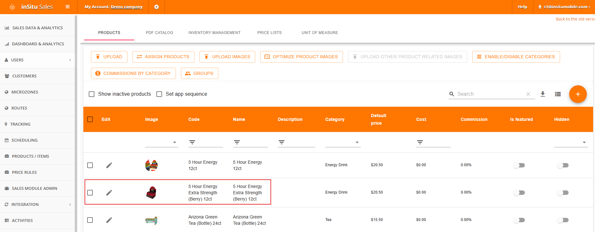The height and width of the screenshot is (232, 595).
Task: Open the Hidden filter dropdown
Action: click(571, 142)
